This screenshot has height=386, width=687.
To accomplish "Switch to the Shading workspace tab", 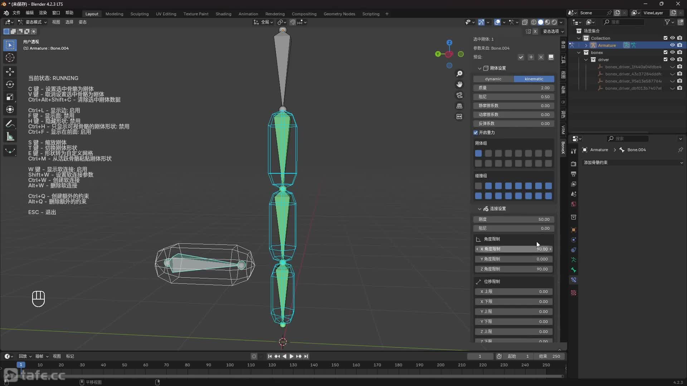I will (x=223, y=14).
